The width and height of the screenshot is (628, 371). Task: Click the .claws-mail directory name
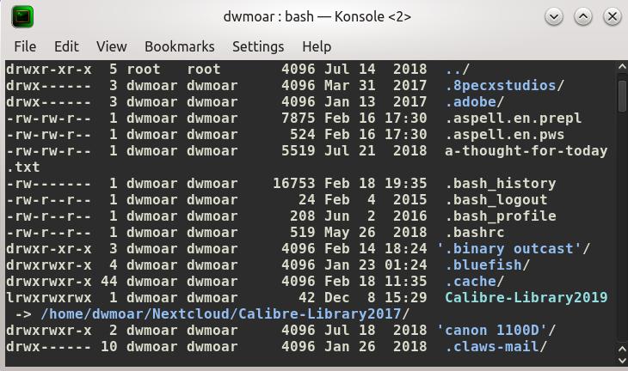coord(492,347)
